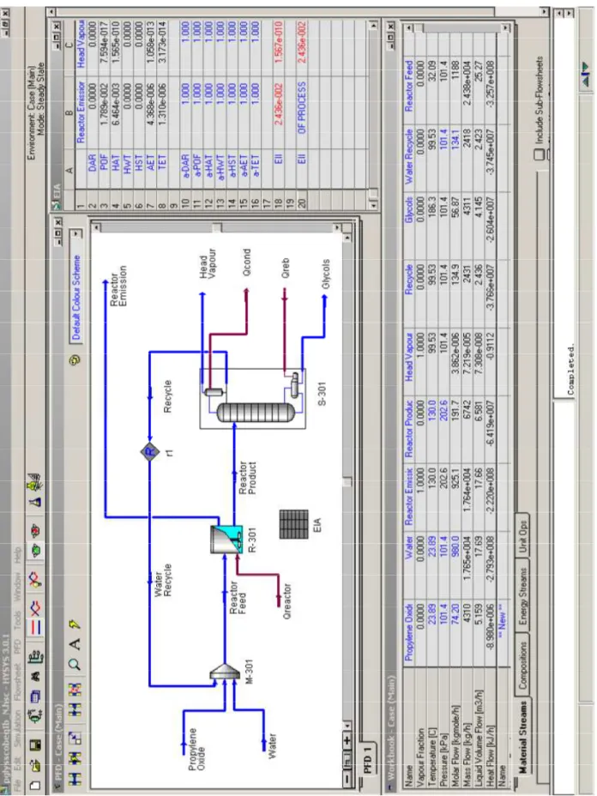Open the Window menu
This screenshot has width=597, height=796.
pyautogui.click(x=17, y=585)
